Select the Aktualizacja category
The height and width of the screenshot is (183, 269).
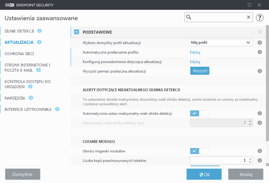point(19,42)
